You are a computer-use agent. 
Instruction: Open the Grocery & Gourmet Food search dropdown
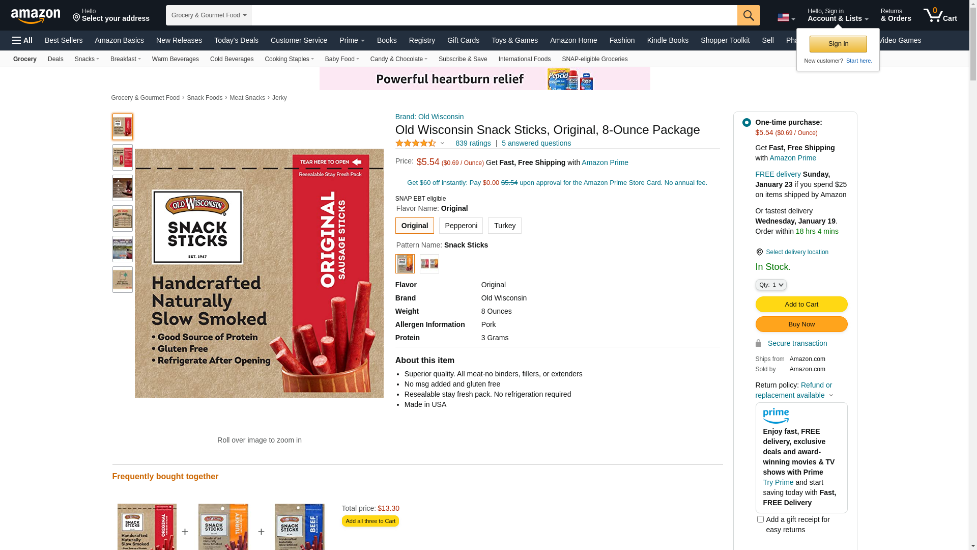[209, 15]
